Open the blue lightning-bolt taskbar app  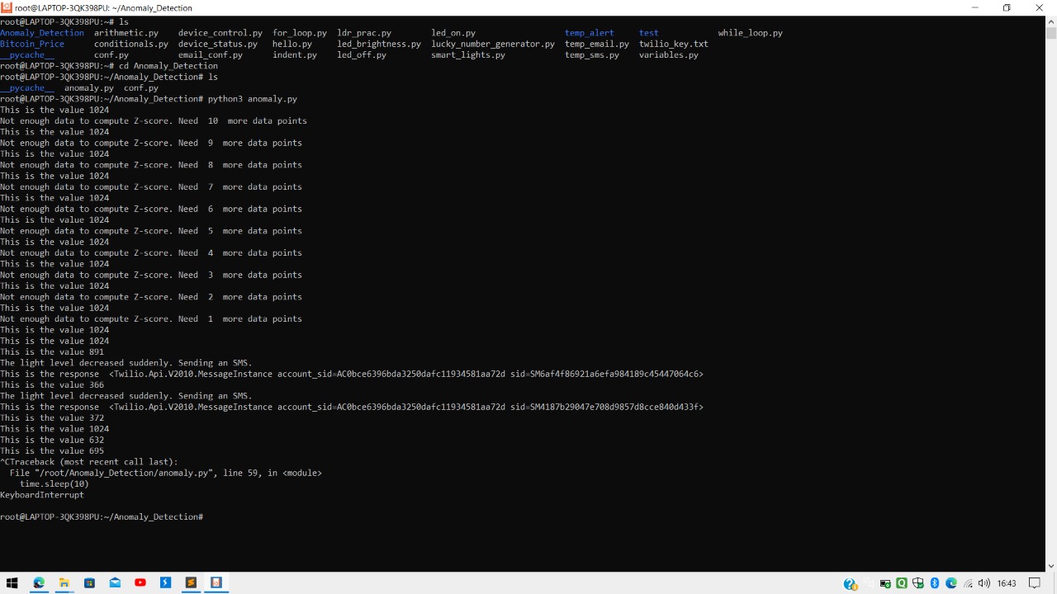(166, 582)
